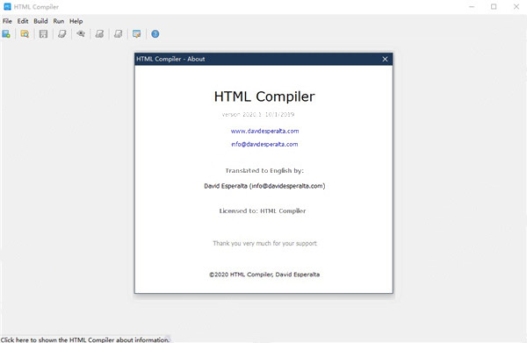The height and width of the screenshot is (343, 527).
Task: Click the status bar hint text
Action: pyautogui.click(x=85, y=339)
